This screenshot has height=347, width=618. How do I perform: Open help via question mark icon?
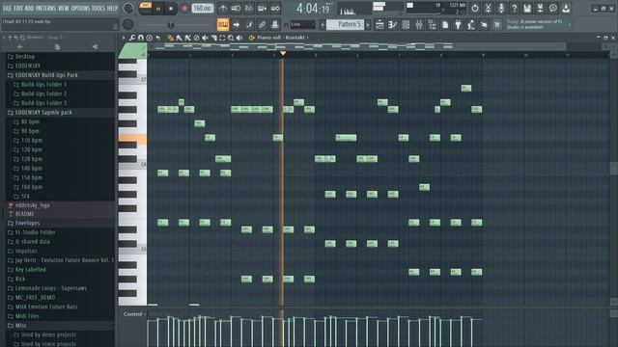514,9
